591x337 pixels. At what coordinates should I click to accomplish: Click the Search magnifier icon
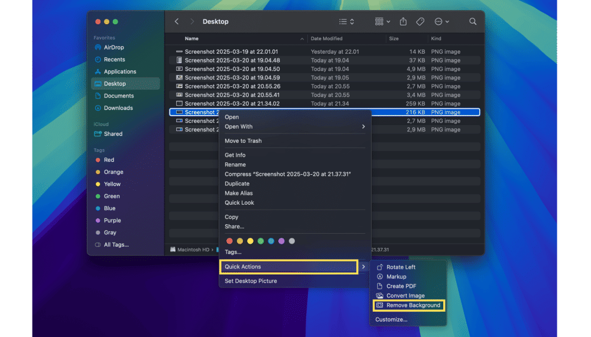click(473, 21)
